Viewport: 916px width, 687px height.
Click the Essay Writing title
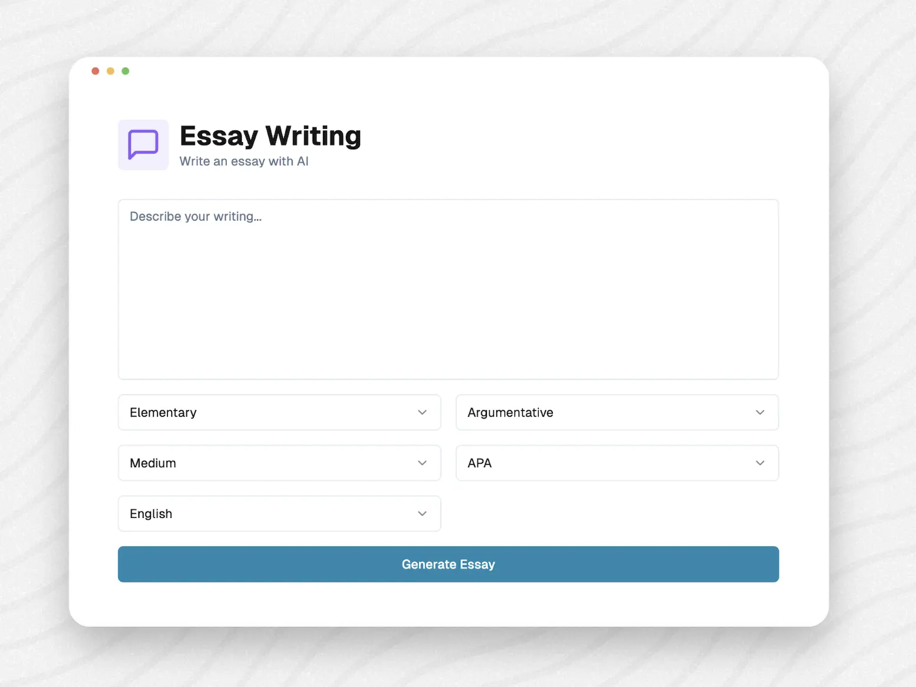[270, 136]
